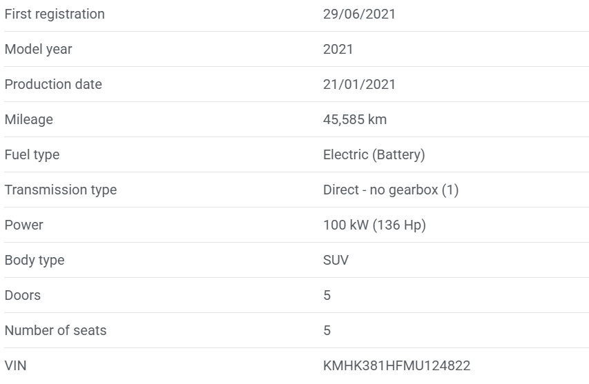The height and width of the screenshot is (384, 589).
Task: Click the Production date label
Action: pyautogui.click(x=53, y=84)
